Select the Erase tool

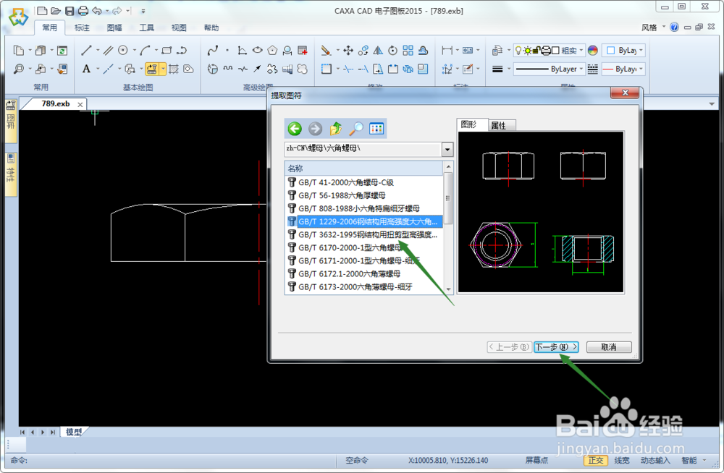pos(326,51)
